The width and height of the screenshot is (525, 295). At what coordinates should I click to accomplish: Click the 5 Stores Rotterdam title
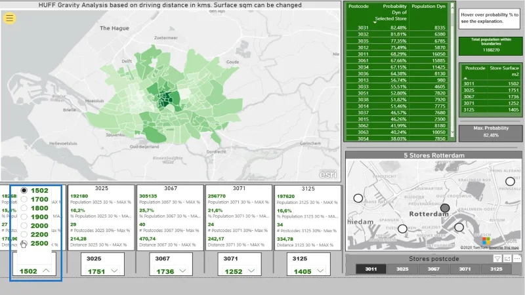click(x=434, y=155)
